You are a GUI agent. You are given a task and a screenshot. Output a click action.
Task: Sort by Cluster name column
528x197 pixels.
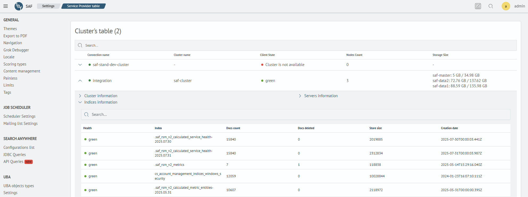coord(182,55)
